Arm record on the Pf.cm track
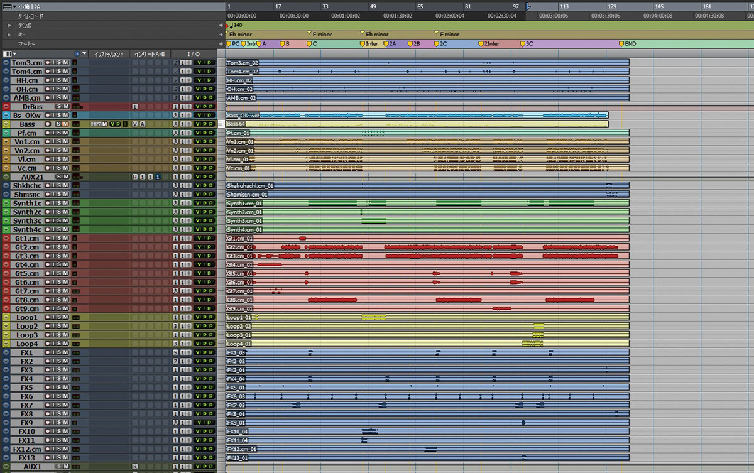Image resolution: width=754 pixels, height=473 pixels. click(48, 133)
